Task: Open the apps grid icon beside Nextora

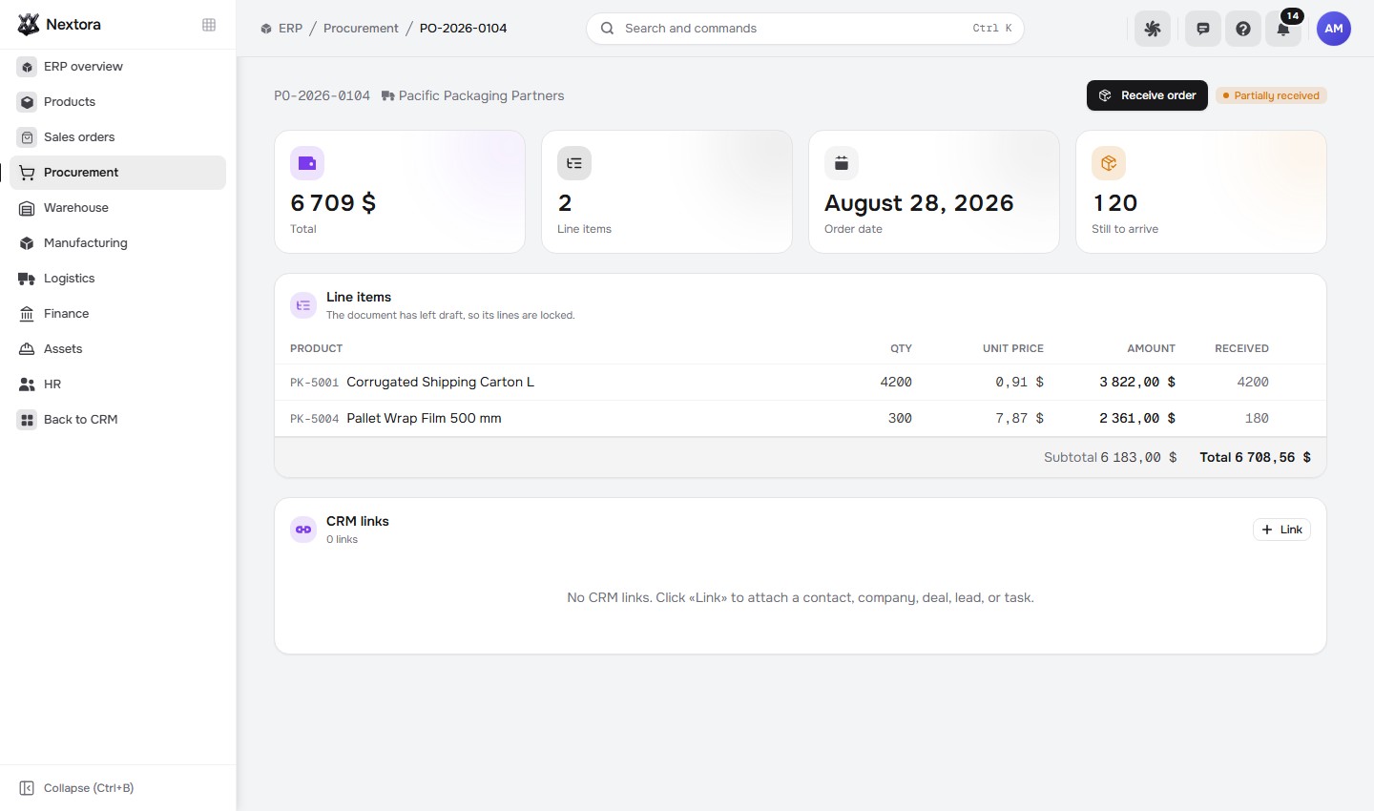Action: (x=209, y=25)
